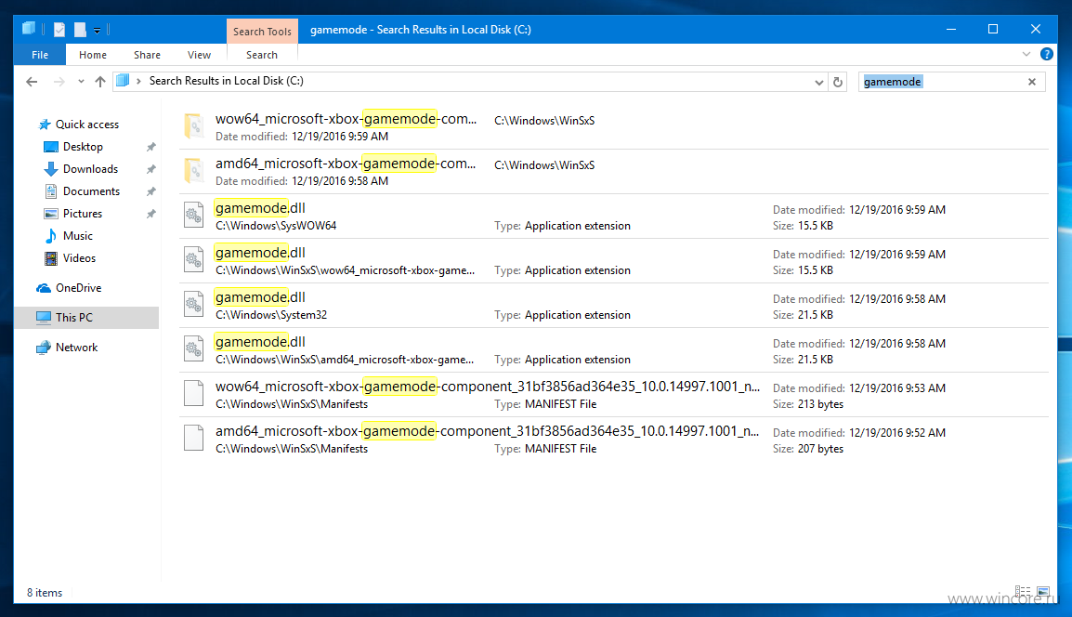Open Pictures in the navigation pane
Viewport: 1072px width, 617px height.
coord(82,214)
